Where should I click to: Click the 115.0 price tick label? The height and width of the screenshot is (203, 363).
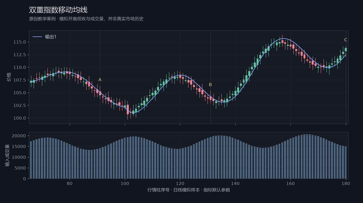coord(20,42)
